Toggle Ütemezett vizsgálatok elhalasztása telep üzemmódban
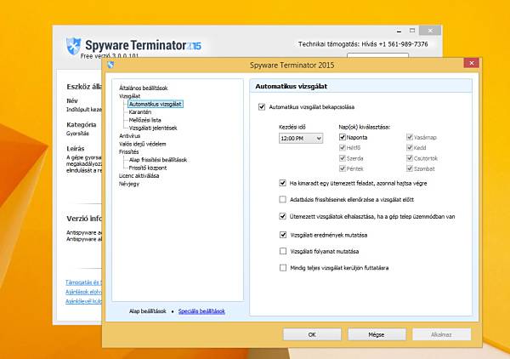Viewport: 510px width, 359px height. 283,216
